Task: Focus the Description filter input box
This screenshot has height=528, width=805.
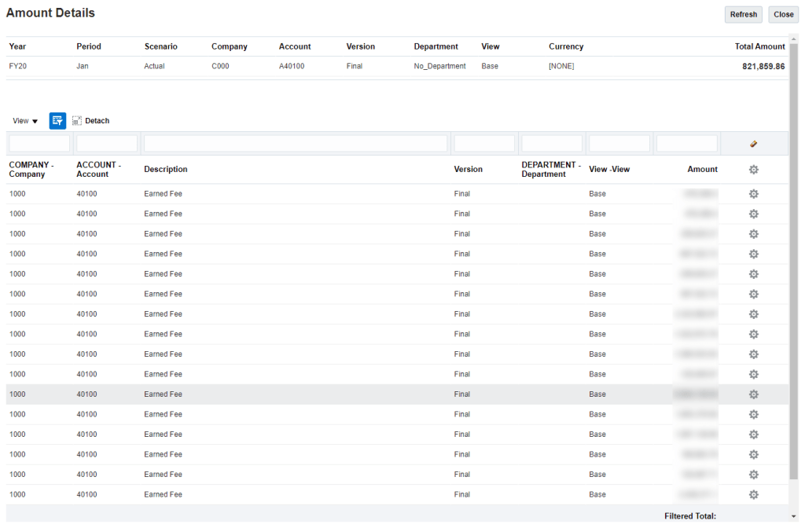Action: (x=296, y=144)
